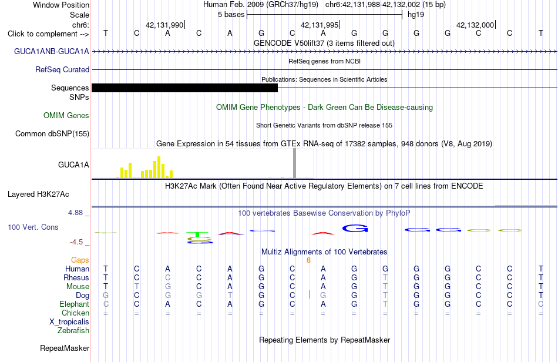The width and height of the screenshot is (558, 362).
Task: Open the RefSeq Curated track label
Action: click(x=62, y=69)
